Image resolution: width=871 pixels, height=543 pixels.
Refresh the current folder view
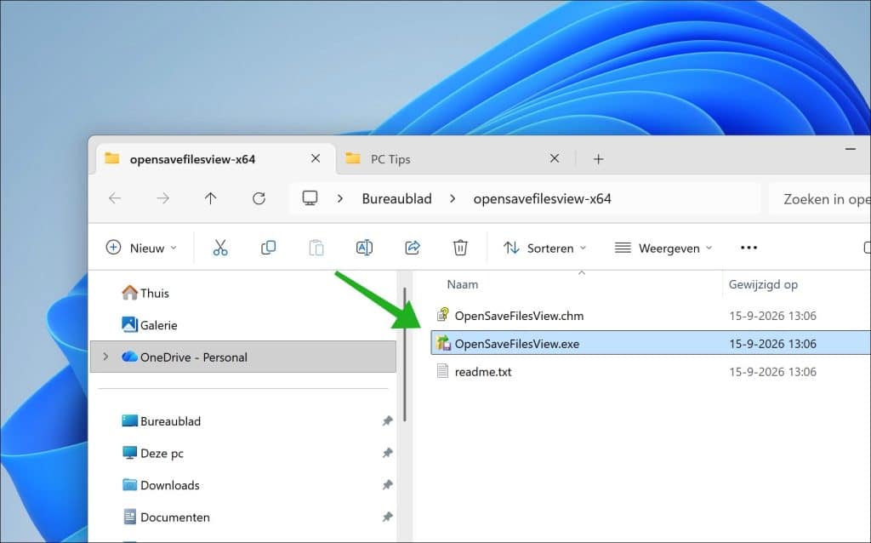click(259, 198)
